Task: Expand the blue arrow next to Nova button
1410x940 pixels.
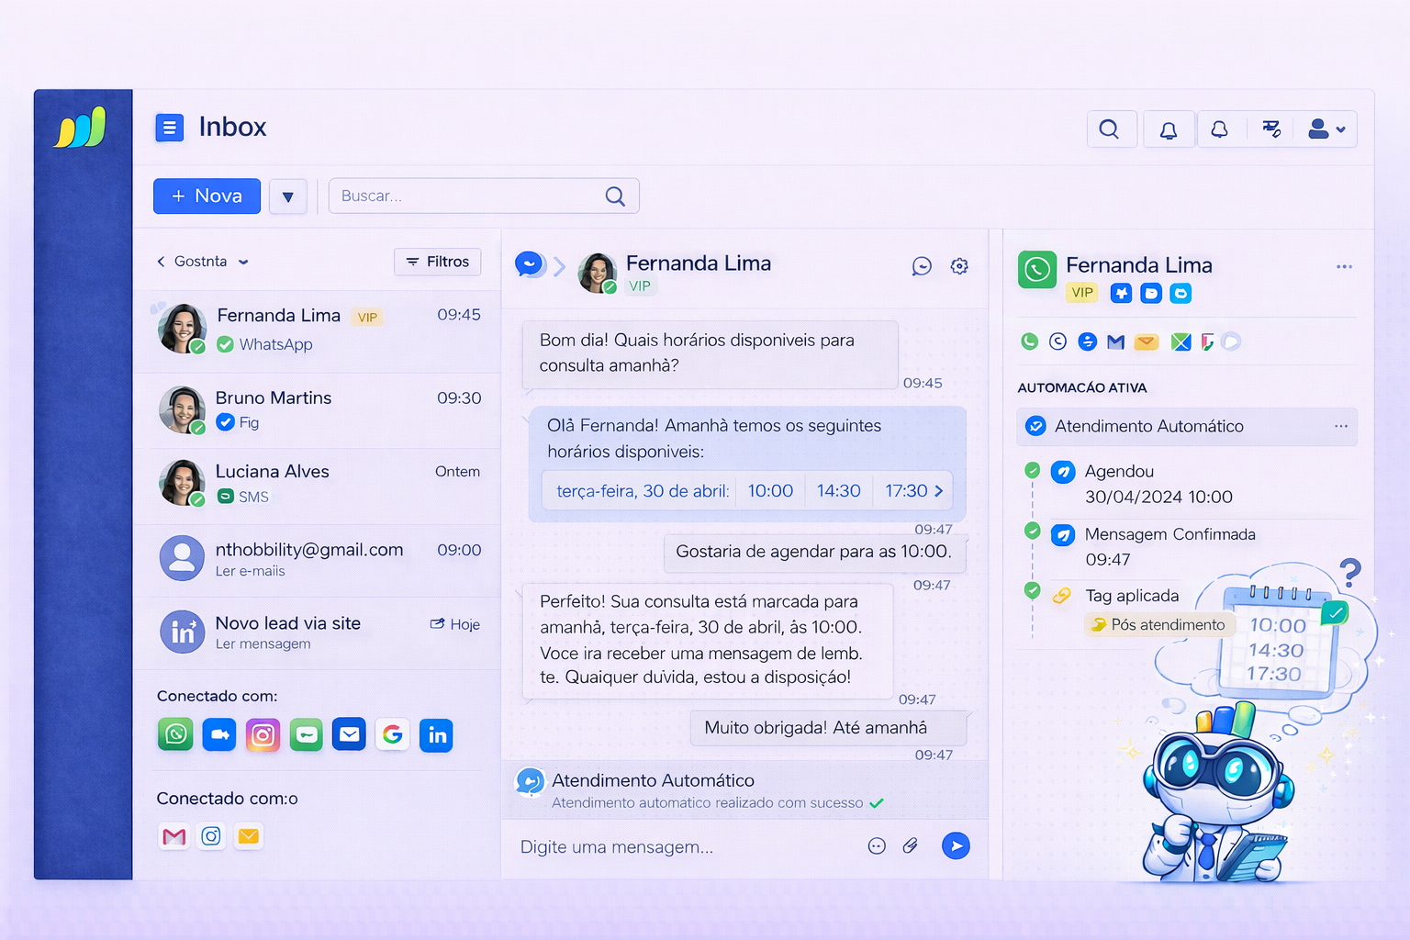Action: click(x=287, y=196)
